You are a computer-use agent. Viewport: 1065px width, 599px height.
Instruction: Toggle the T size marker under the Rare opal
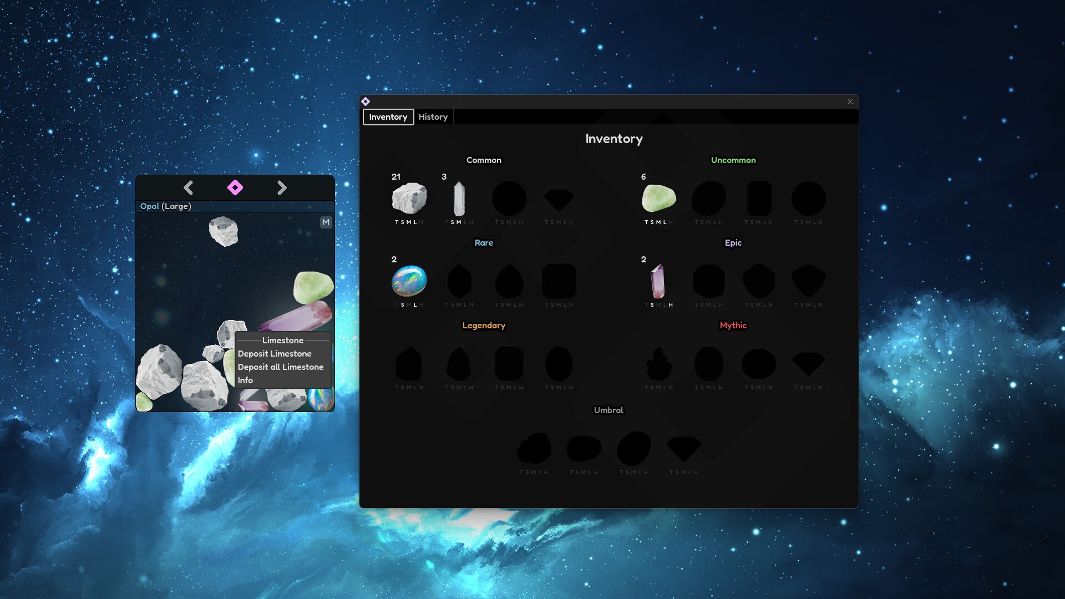point(397,304)
